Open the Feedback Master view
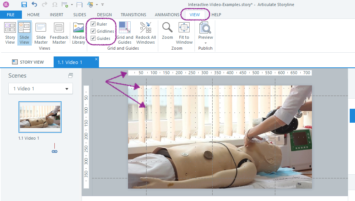Screen dimensions: 355x201 click(59, 33)
